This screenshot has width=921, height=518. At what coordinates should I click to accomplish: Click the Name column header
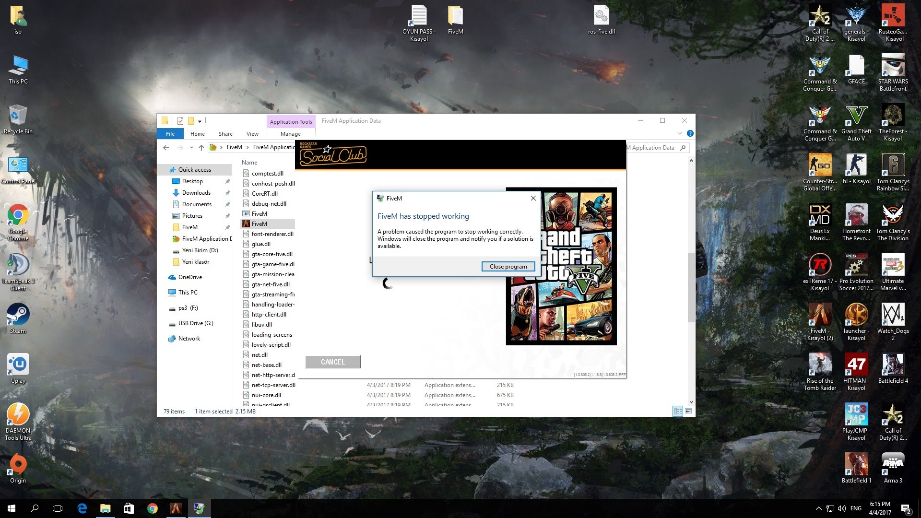(249, 163)
